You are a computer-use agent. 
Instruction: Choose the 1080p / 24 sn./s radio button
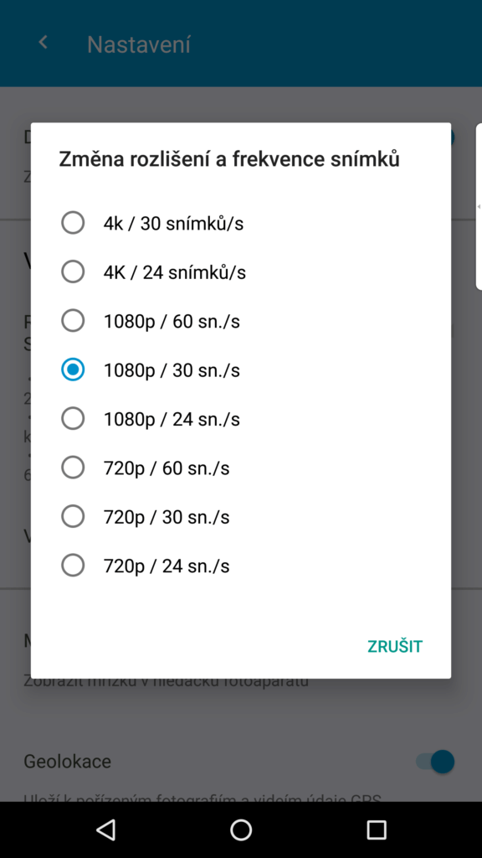click(73, 419)
